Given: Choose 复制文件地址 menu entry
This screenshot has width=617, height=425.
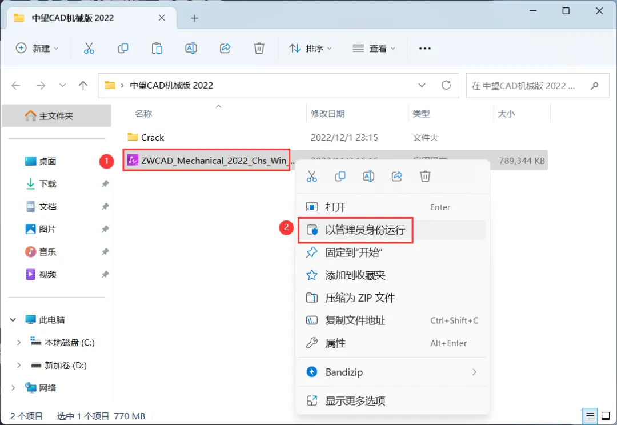Looking at the screenshot, I should pos(392,320).
